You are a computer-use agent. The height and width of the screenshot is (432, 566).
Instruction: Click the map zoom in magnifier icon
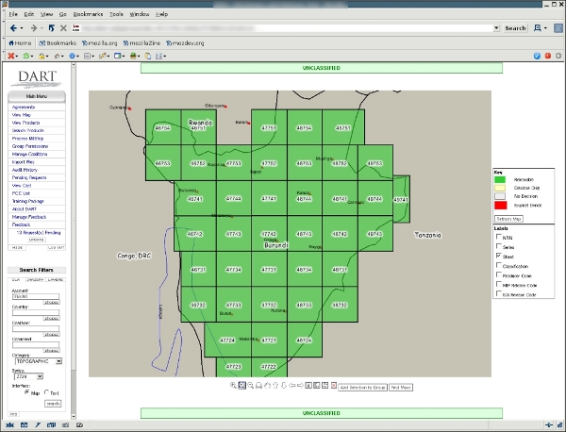[233, 386]
